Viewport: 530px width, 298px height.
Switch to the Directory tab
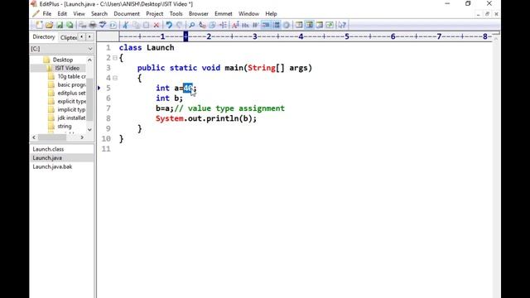44,36
